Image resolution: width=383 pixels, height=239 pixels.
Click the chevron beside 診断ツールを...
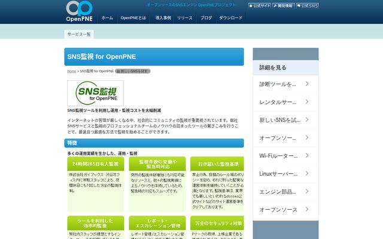307,84
